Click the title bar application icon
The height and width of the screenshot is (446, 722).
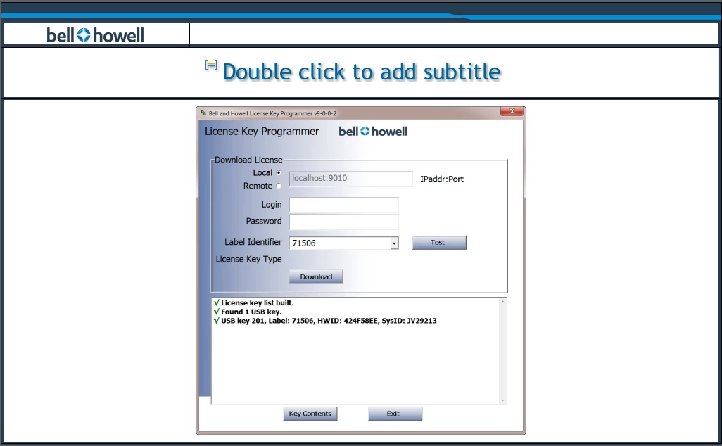click(x=203, y=113)
